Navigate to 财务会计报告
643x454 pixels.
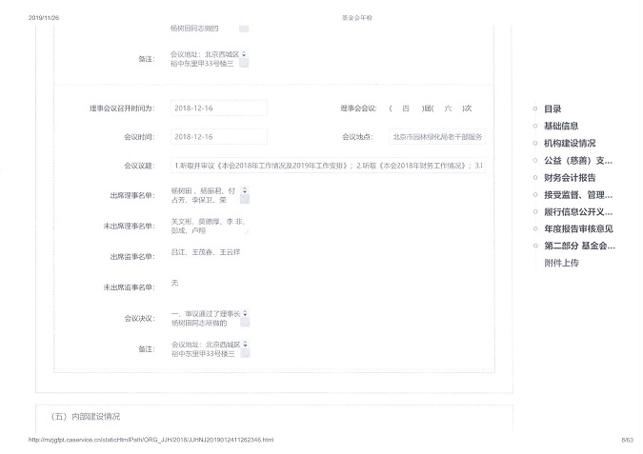pyautogui.click(x=570, y=178)
